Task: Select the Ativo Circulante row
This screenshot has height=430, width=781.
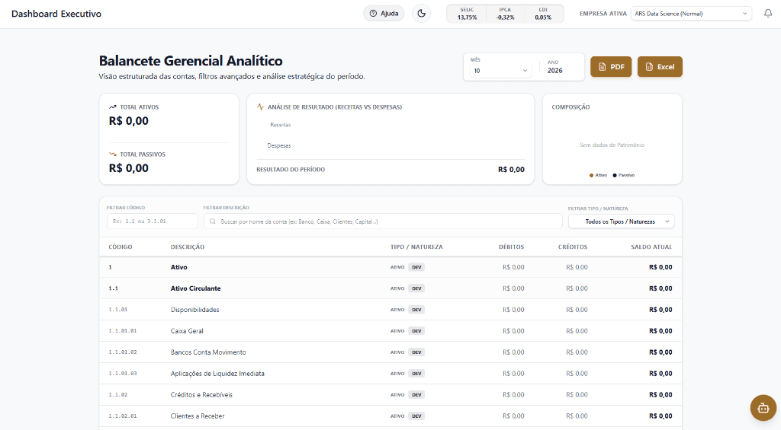Action: coord(390,288)
